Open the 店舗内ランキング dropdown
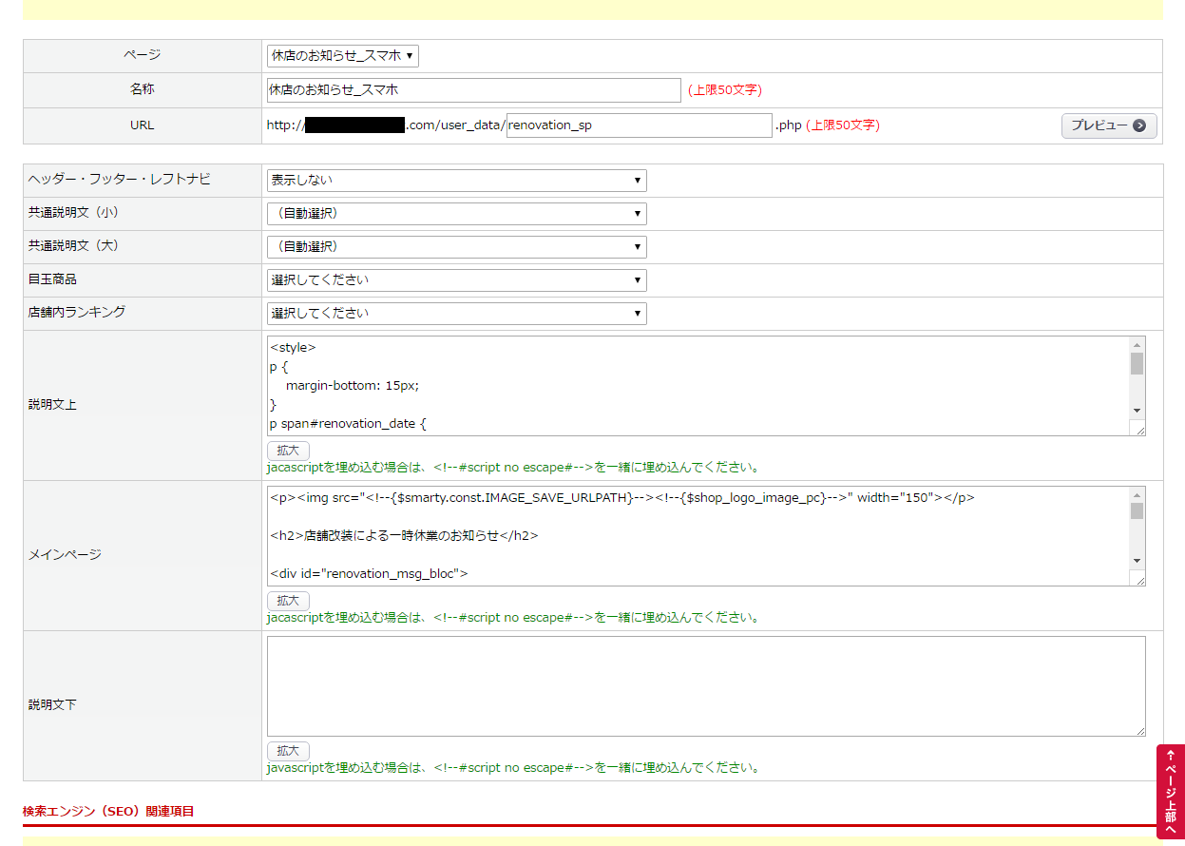The height and width of the screenshot is (846, 1185). coord(456,314)
